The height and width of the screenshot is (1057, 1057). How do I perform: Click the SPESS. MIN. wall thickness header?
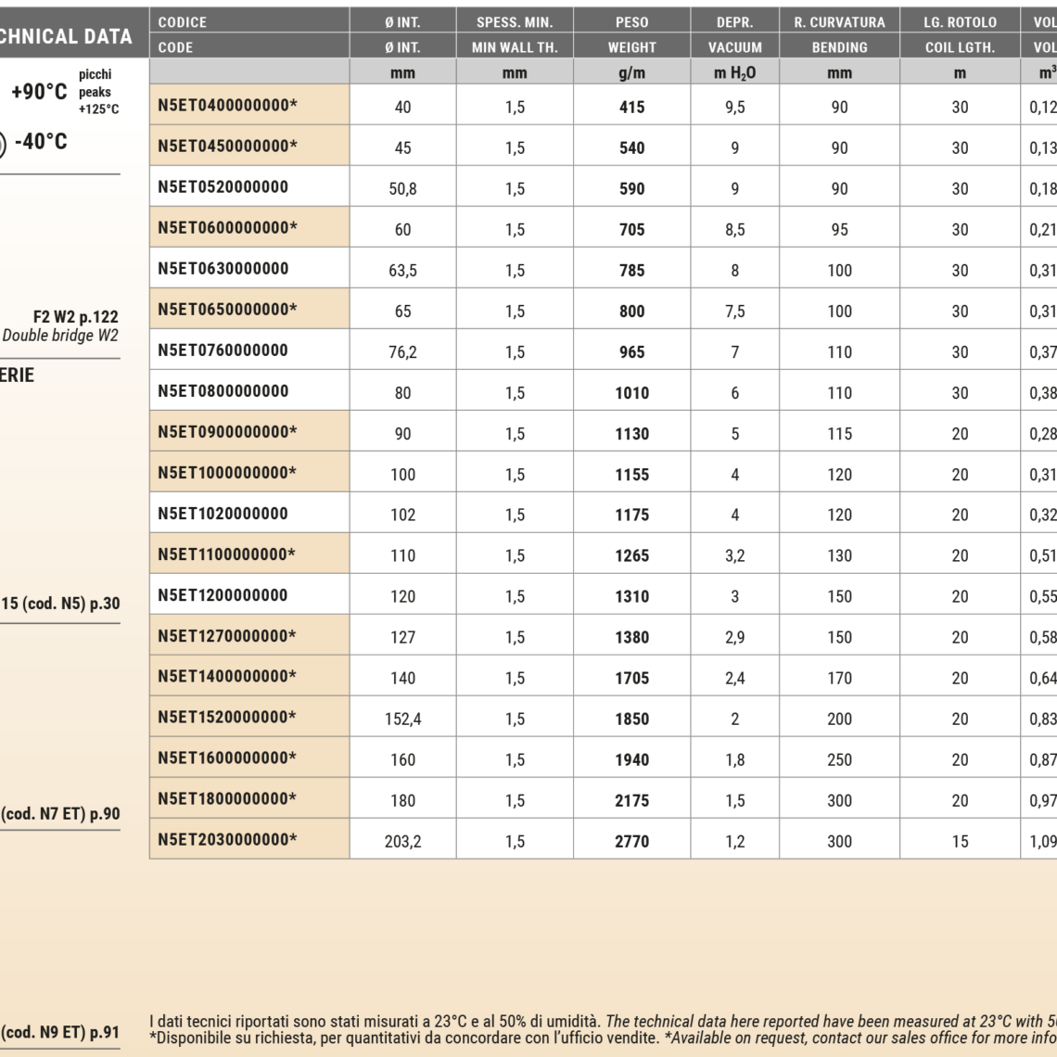(x=515, y=34)
